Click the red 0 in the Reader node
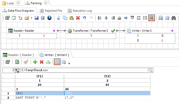The height and width of the screenshot is (104, 179). [x=44, y=36]
